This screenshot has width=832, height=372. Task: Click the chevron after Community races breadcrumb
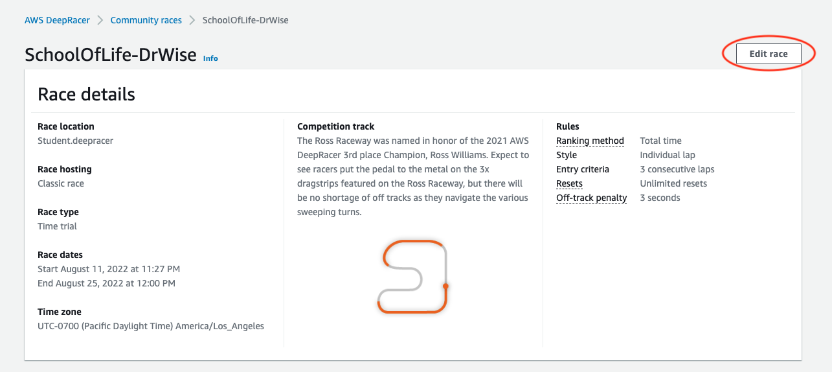(x=192, y=20)
